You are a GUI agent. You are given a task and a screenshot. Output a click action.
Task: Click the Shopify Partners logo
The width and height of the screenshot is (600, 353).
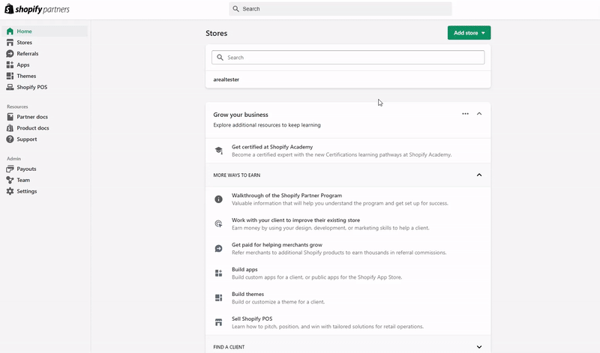tap(37, 9)
